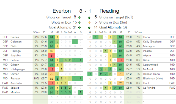
Task: Select Jagielka's red minutes cell showing 5
Action: click(x=51, y=56)
